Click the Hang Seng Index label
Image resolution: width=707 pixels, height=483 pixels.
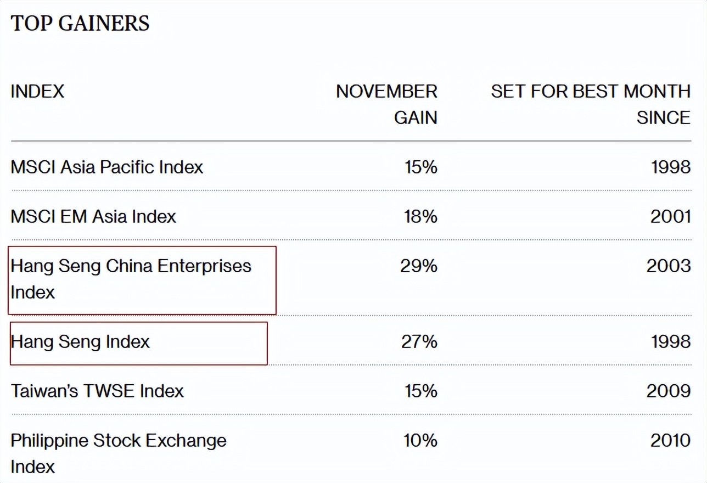click(80, 342)
